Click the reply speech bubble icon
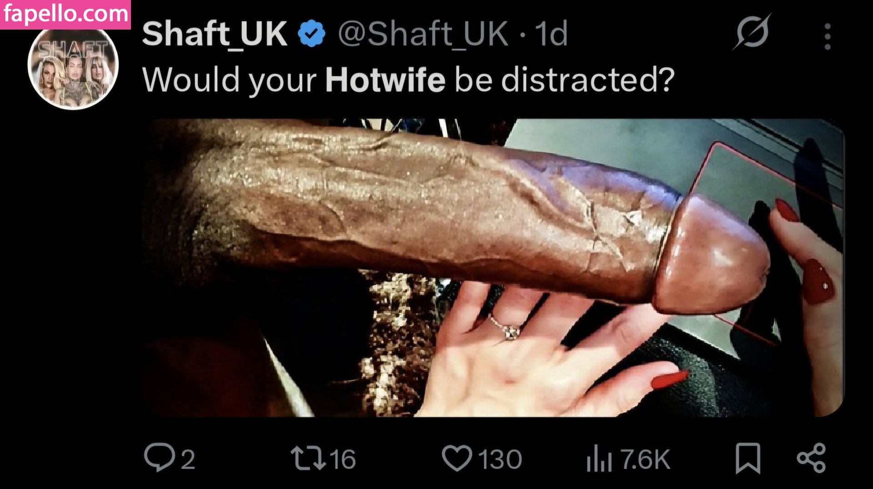Viewport: 873px width, 489px height. [x=160, y=458]
